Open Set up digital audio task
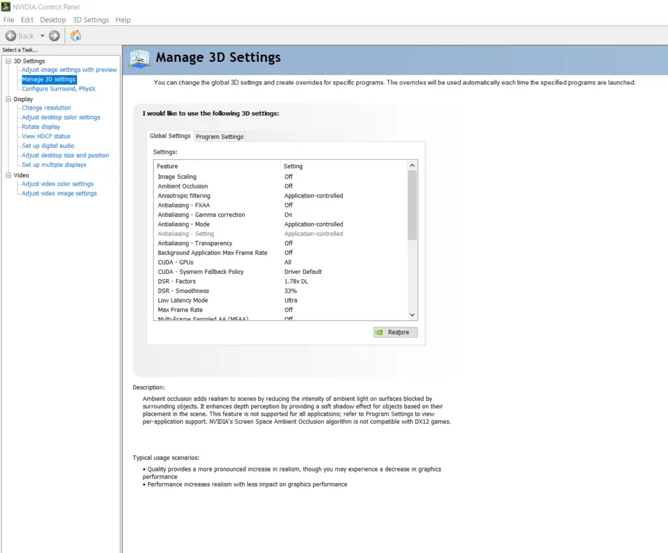The image size is (668, 553). [48, 145]
